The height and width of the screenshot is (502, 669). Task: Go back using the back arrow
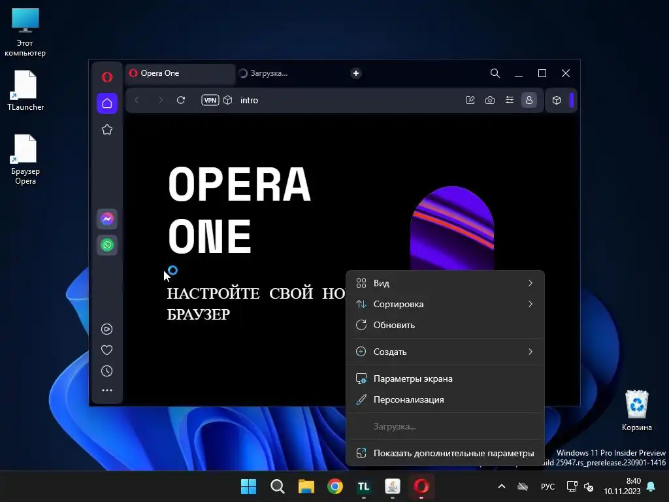[137, 100]
